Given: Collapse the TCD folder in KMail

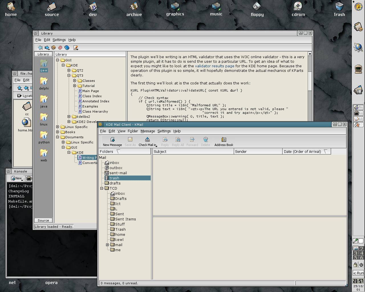Looking at the screenshot, I should click(x=102, y=188).
